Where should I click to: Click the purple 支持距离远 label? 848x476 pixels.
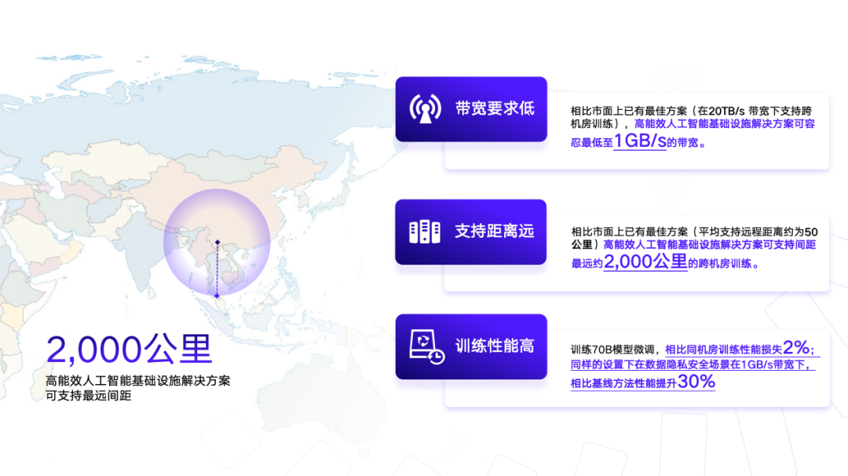[495, 232]
